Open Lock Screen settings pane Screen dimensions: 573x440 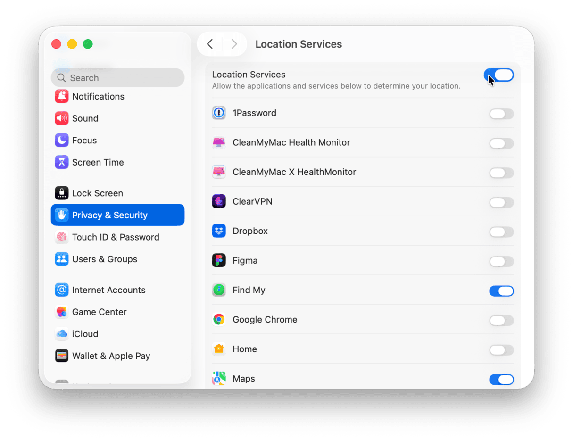click(117, 193)
